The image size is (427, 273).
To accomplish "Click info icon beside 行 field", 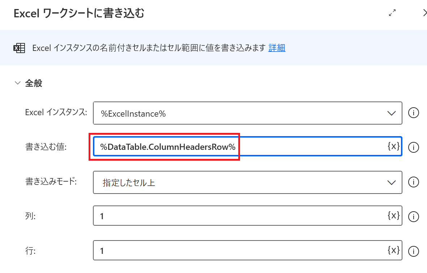I will (413, 251).
